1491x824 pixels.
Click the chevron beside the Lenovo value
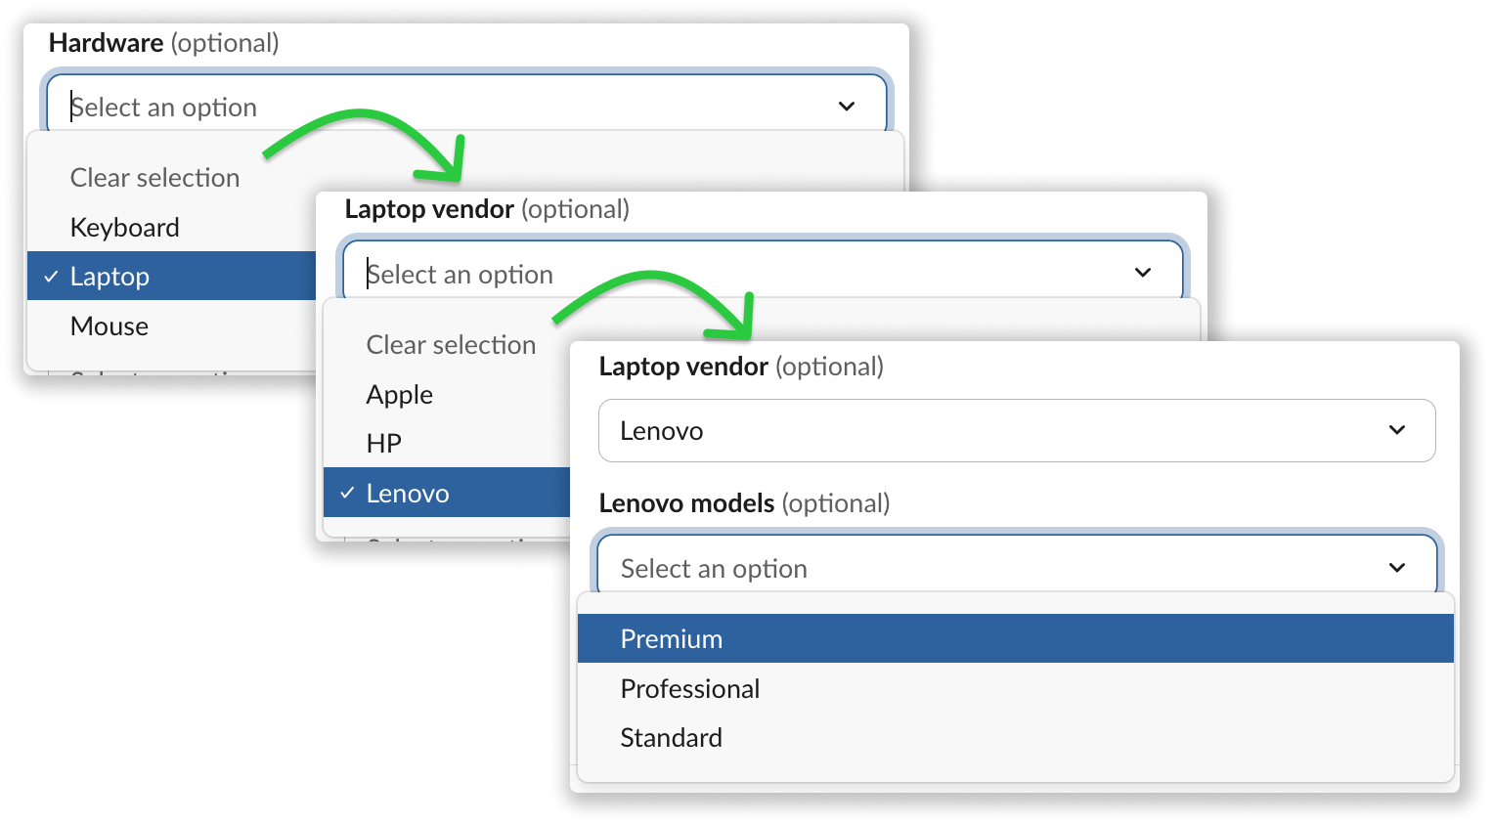[x=1397, y=430]
